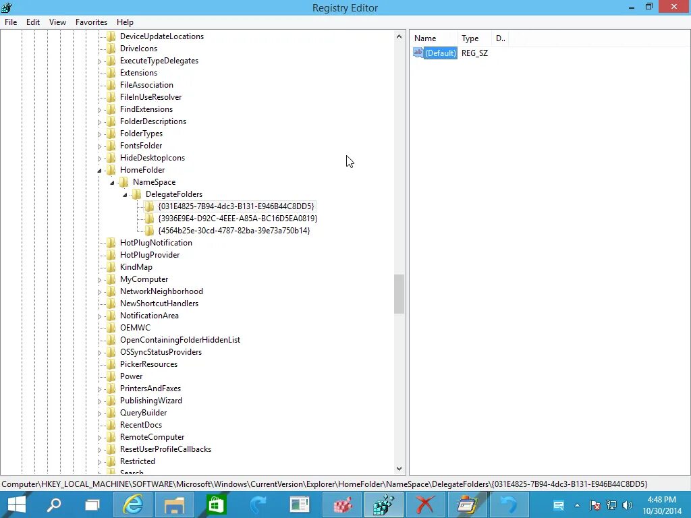Collapse the NameSpace key
Viewport: 691px width, 518px height.
(112, 182)
